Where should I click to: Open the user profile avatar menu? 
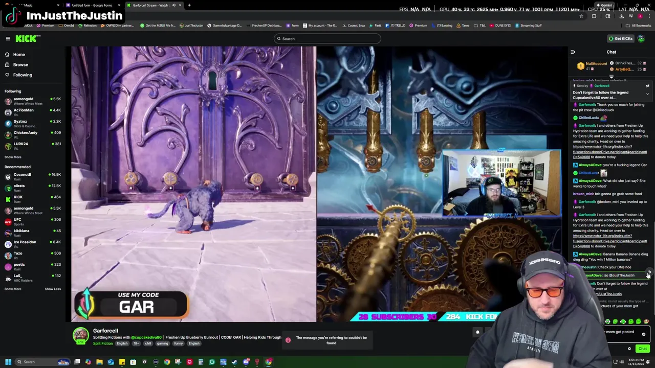[641, 38]
